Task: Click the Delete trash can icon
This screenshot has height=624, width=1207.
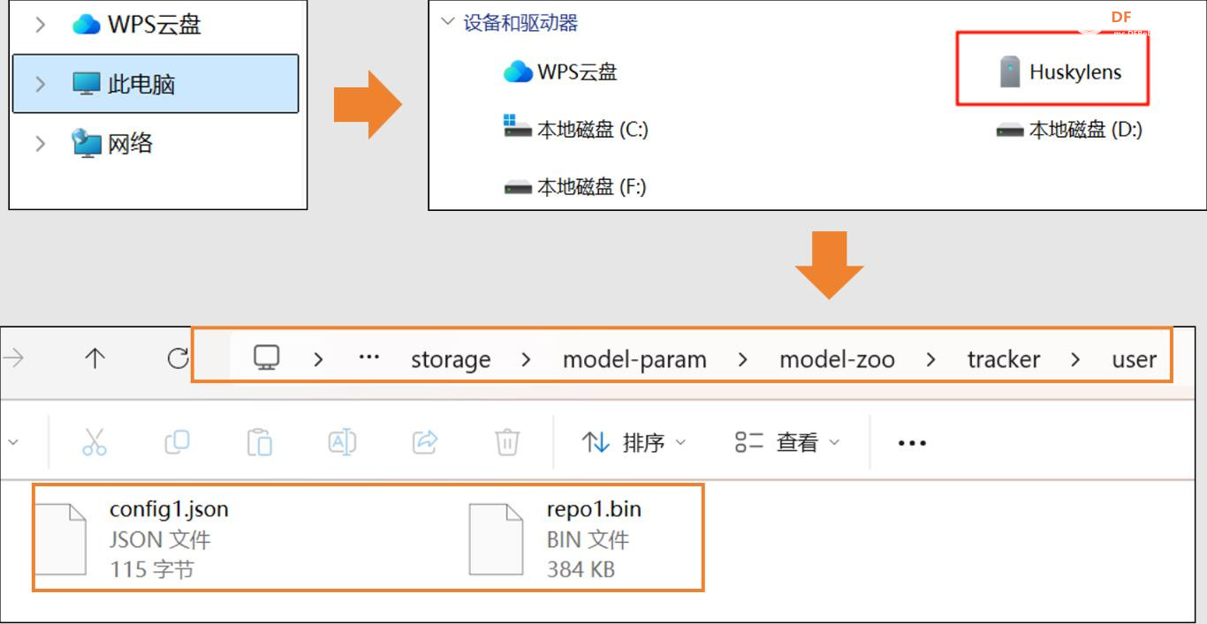Action: [x=506, y=441]
